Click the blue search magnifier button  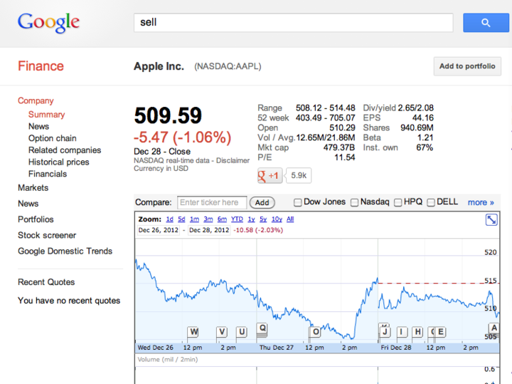[x=486, y=23]
